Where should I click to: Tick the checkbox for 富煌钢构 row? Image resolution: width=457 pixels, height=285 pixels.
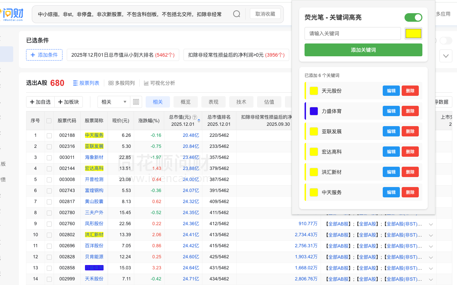point(49,191)
